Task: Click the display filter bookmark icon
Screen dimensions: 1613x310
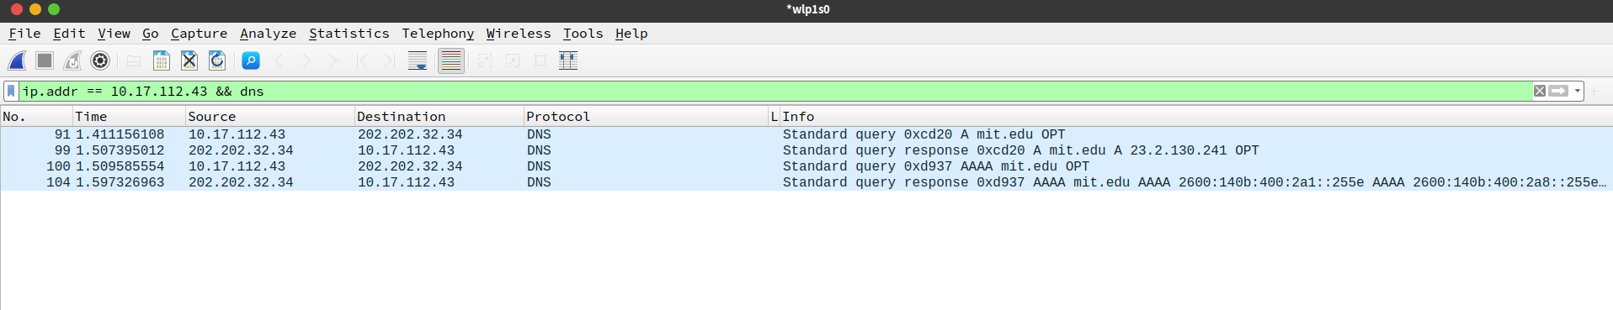Action: point(11,91)
